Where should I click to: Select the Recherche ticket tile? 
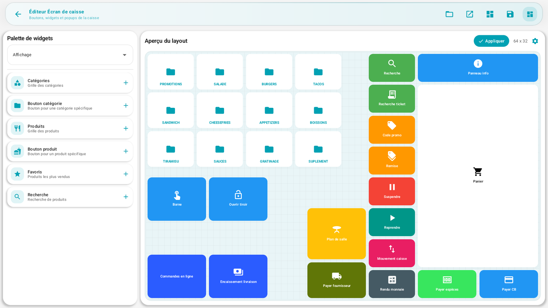(392, 99)
